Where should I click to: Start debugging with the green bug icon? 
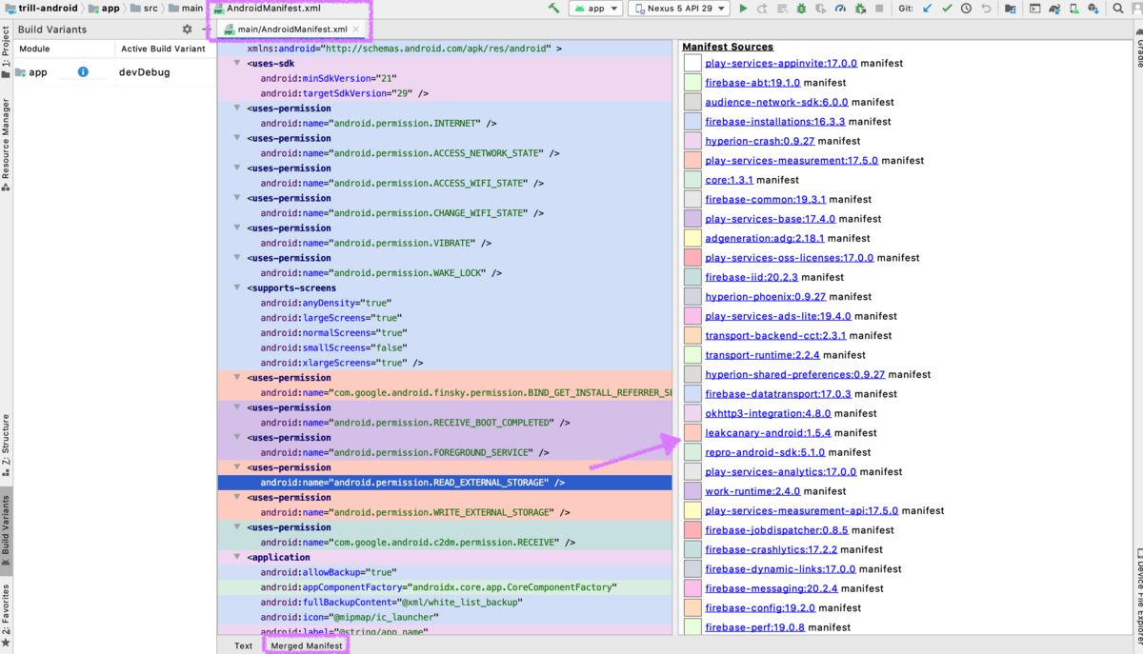(x=801, y=9)
